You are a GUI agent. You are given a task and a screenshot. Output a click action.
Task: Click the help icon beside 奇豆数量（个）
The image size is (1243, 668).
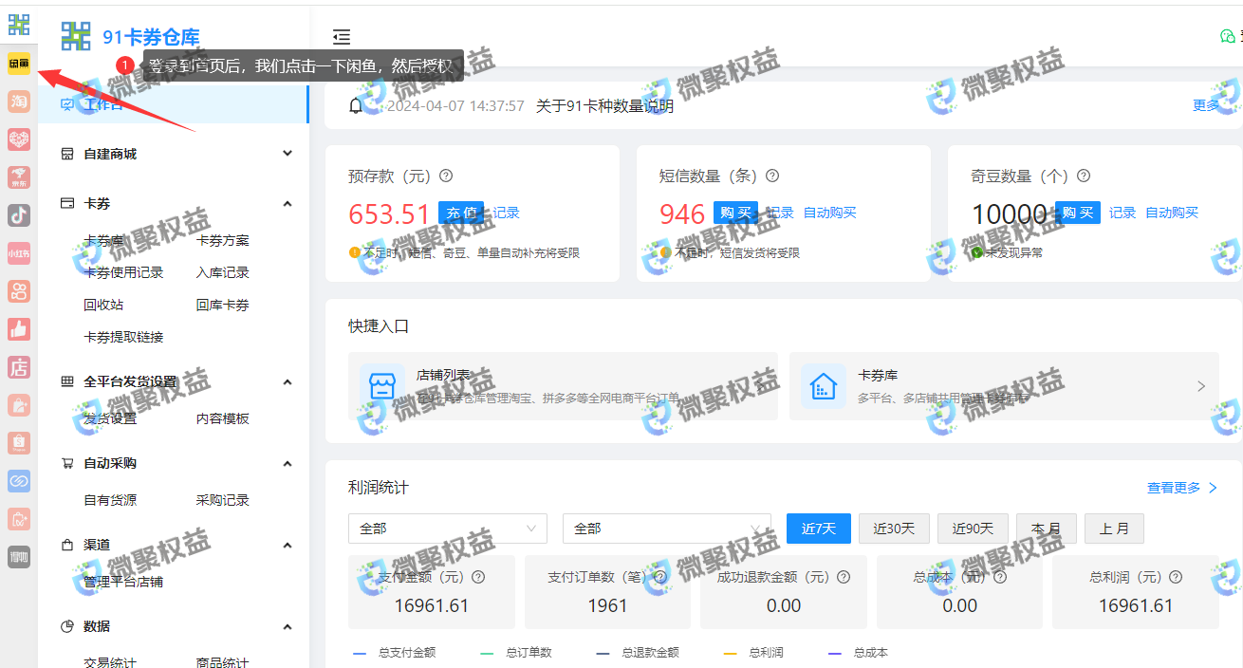[1084, 176]
